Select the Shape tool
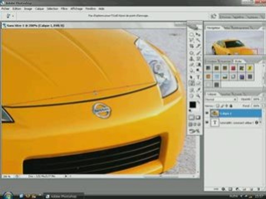The image size is (266, 199). tap(198, 83)
